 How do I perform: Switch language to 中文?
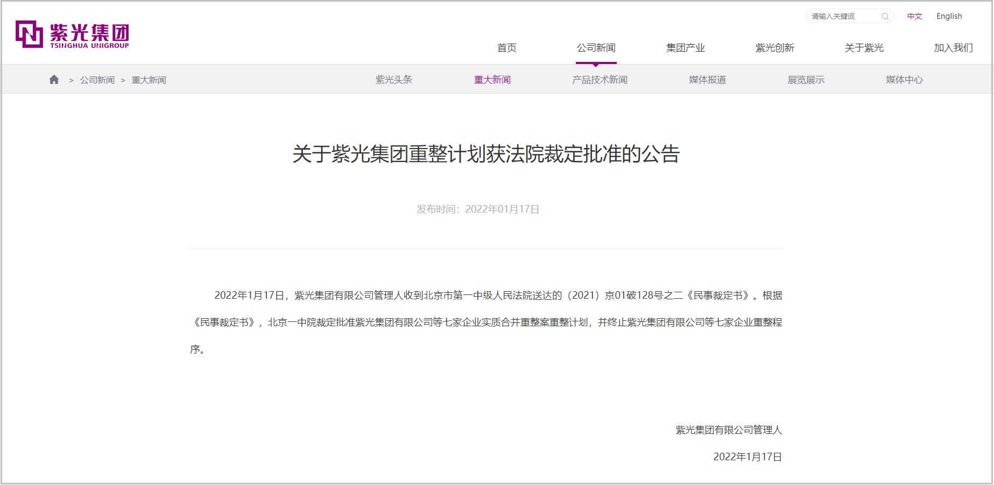(914, 17)
